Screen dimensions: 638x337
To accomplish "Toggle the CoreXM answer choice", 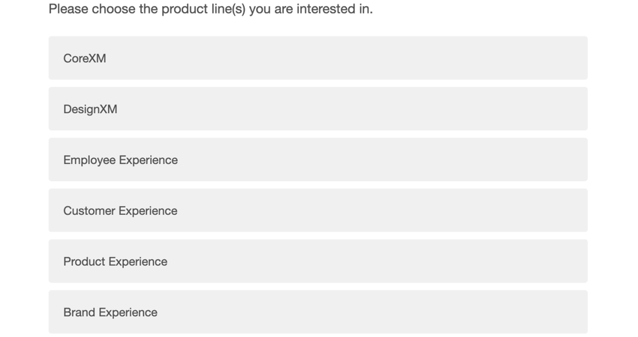I will pyautogui.click(x=317, y=58).
